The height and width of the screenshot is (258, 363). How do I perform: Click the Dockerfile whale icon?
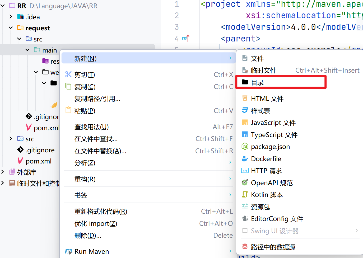click(245, 159)
